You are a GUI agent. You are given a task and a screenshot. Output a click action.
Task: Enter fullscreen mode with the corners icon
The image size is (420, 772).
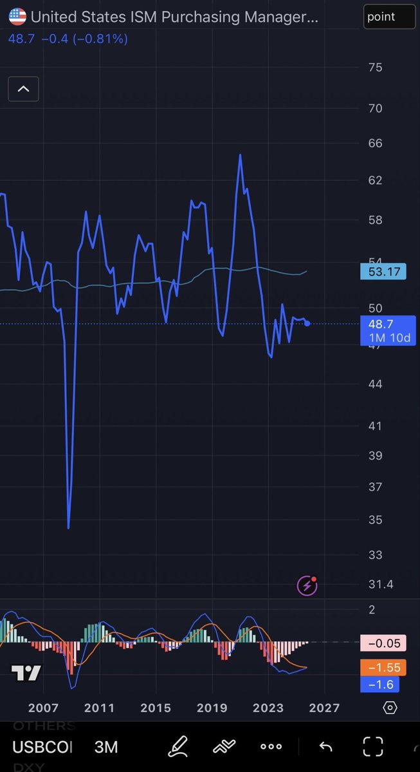pos(372,746)
